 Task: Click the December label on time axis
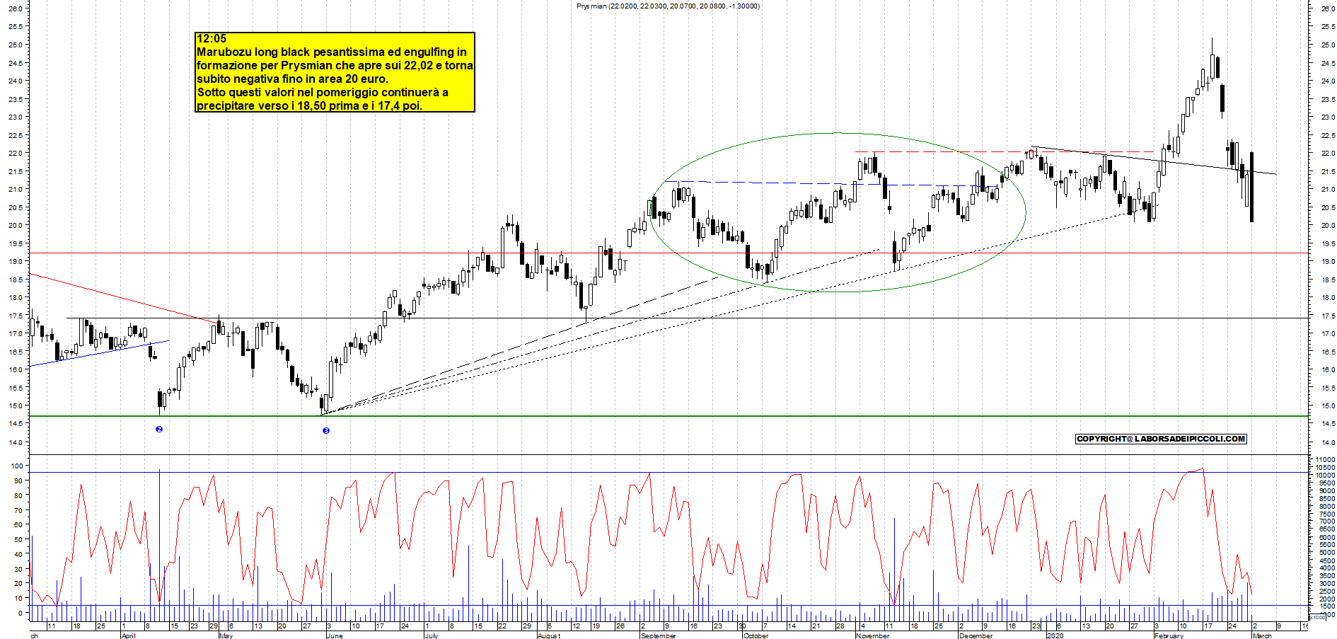coord(976,635)
